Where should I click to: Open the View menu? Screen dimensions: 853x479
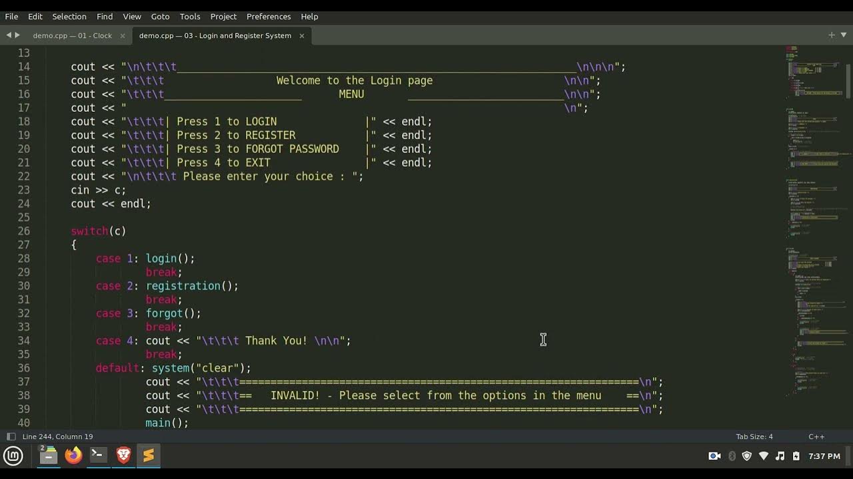tap(132, 16)
